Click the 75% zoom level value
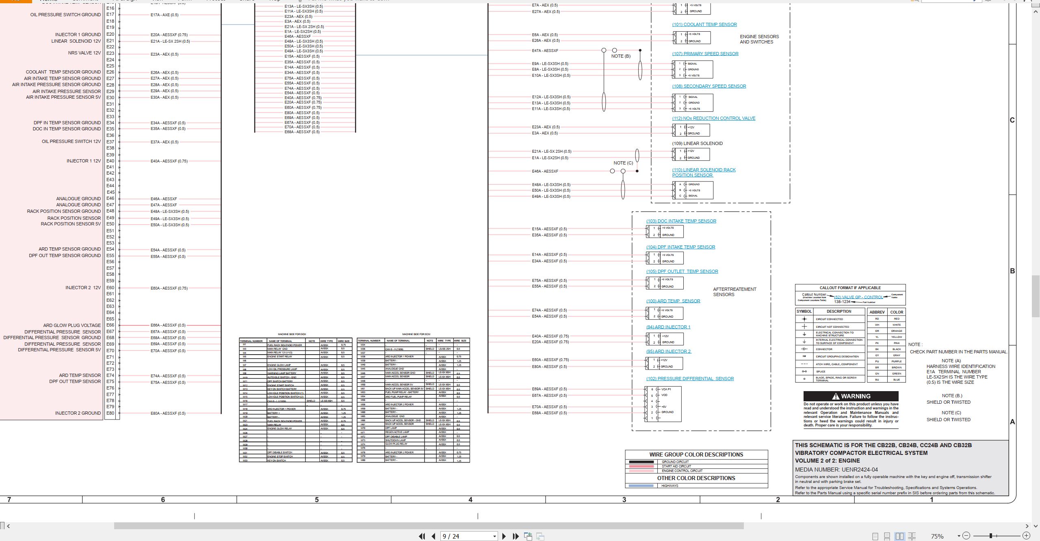1040x541 pixels. 937,537
